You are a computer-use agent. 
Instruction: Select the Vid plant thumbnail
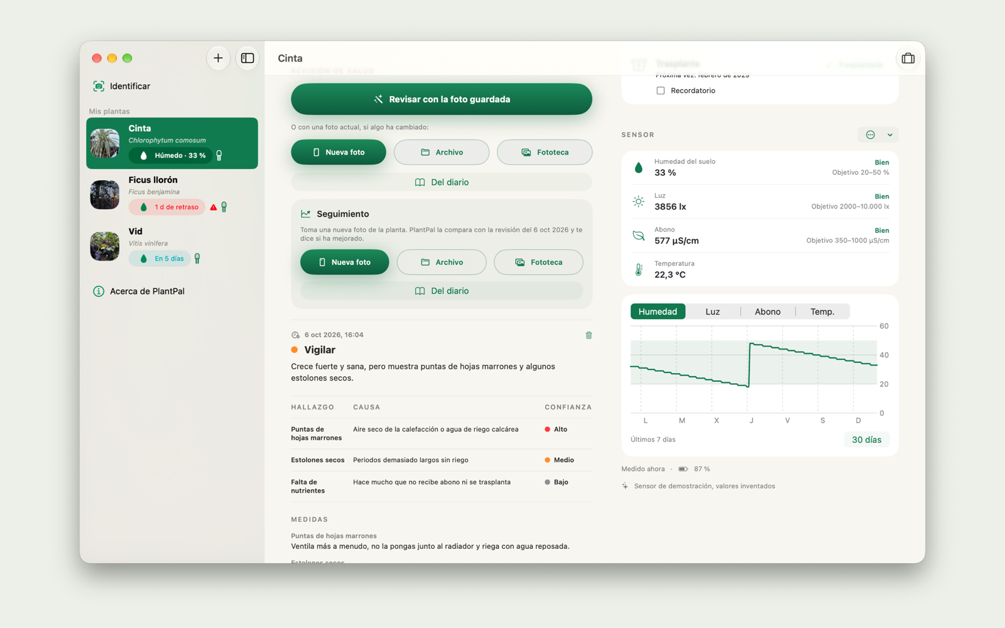pos(105,246)
